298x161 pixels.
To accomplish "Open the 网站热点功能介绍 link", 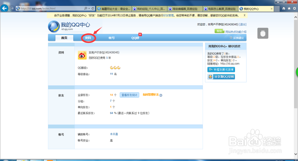I will (x=236, y=32).
